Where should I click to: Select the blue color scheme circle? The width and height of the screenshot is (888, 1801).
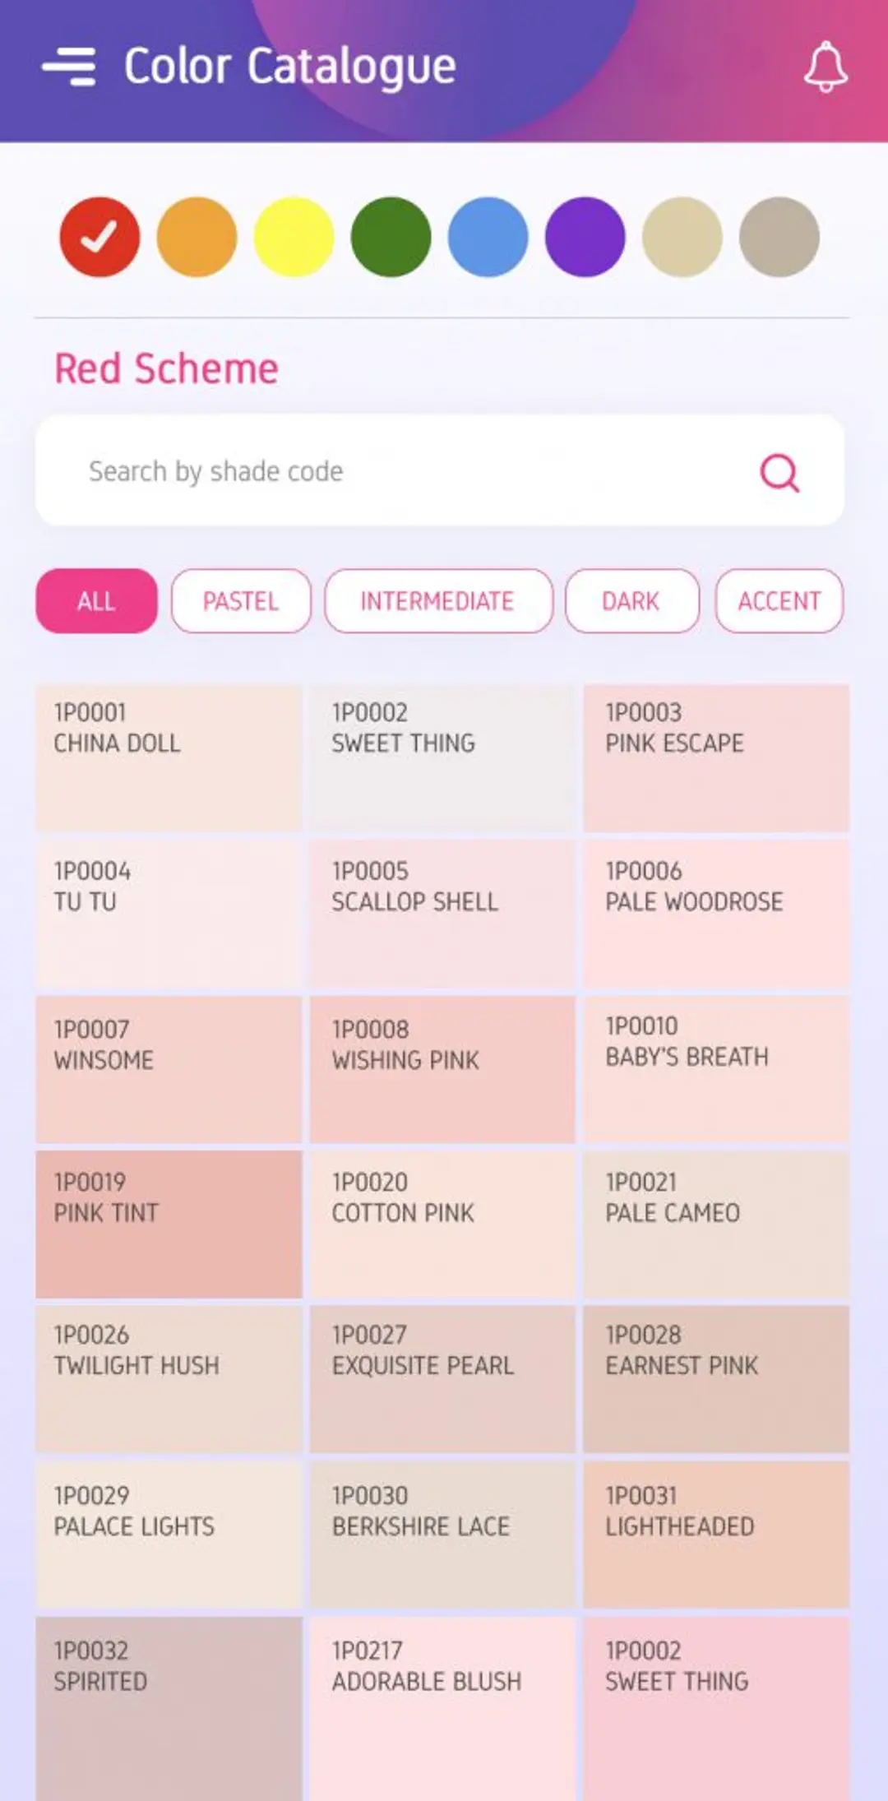[488, 237]
